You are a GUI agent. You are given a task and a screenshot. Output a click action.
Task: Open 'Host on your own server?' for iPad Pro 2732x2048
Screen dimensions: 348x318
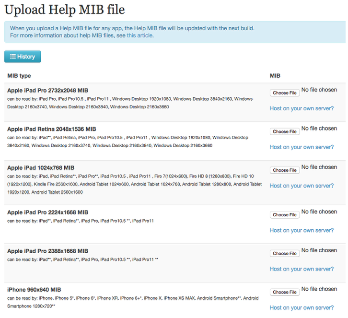coord(302,108)
